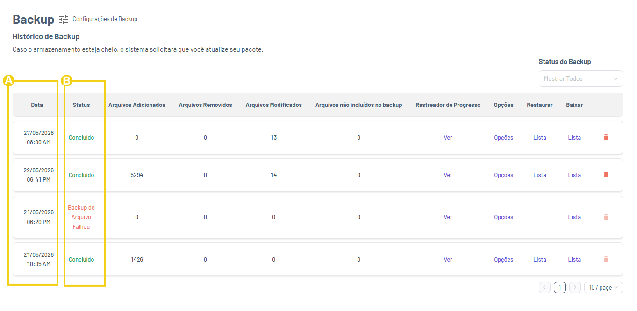Open the Configurações de Backup link
Viewport: 637px width, 311px height.
click(105, 19)
